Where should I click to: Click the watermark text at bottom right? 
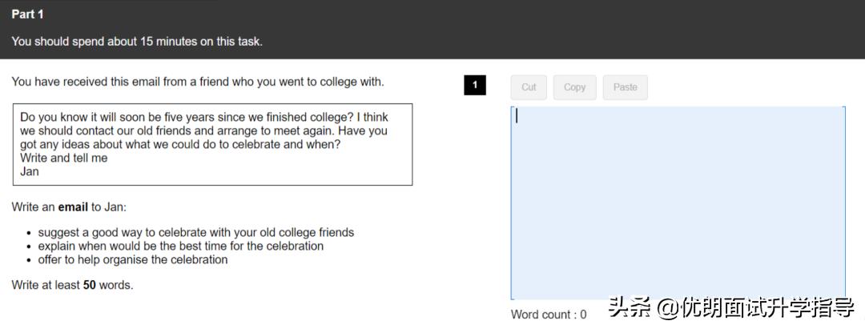click(731, 308)
